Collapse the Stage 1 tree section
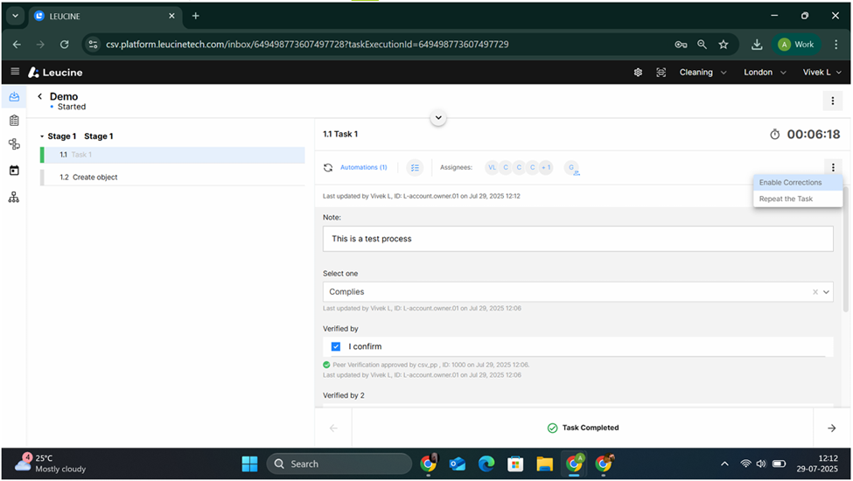 [x=42, y=136]
